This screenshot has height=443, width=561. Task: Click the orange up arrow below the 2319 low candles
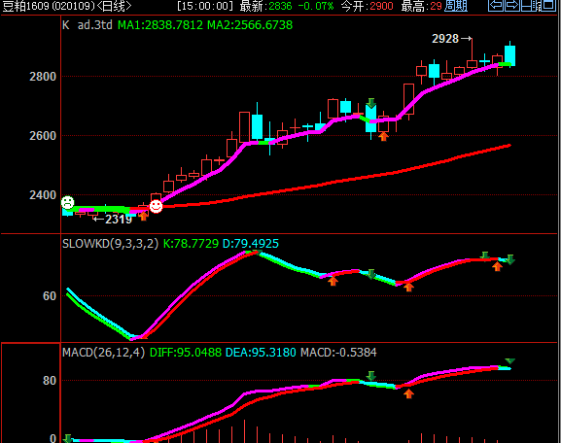[143, 216]
